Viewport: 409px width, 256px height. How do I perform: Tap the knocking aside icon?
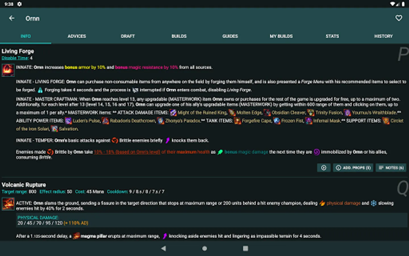[x=165, y=236]
